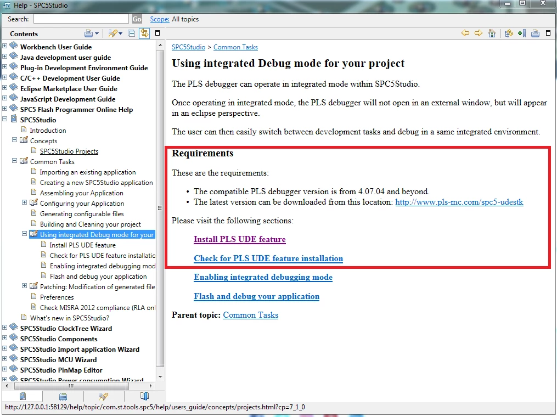Open the search Scope link
Screen dimensions: 557x417
tap(160, 19)
